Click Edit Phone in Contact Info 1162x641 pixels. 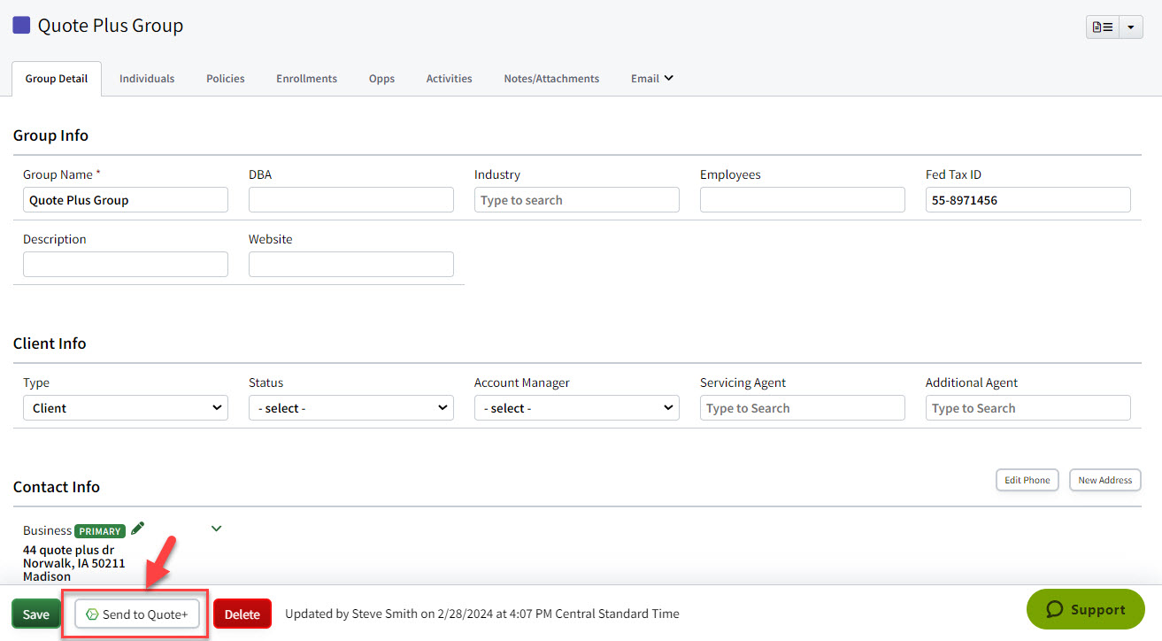pyautogui.click(x=1027, y=480)
